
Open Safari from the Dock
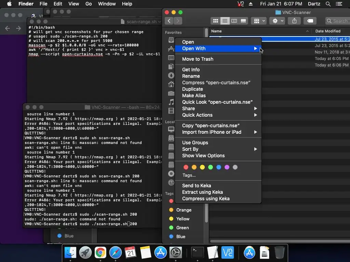116,253
